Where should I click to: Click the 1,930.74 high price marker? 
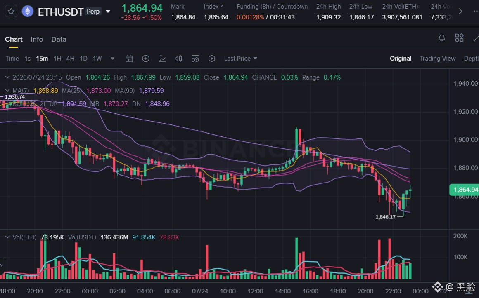point(15,97)
